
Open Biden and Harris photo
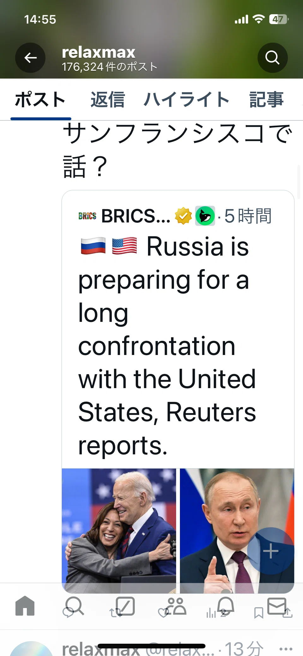point(119,531)
